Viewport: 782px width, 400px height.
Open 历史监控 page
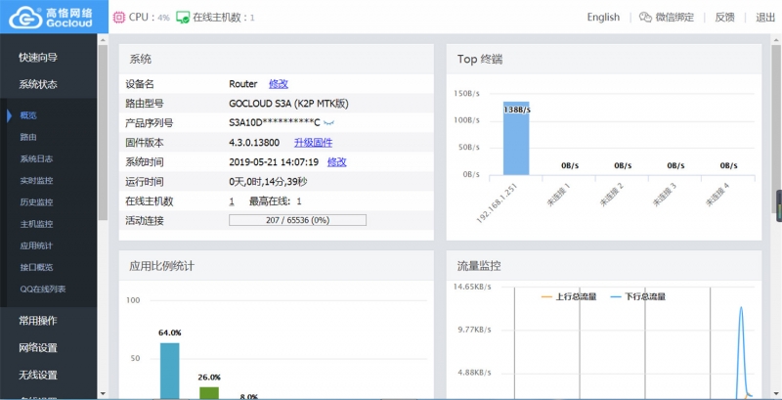[x=36, y=202]
